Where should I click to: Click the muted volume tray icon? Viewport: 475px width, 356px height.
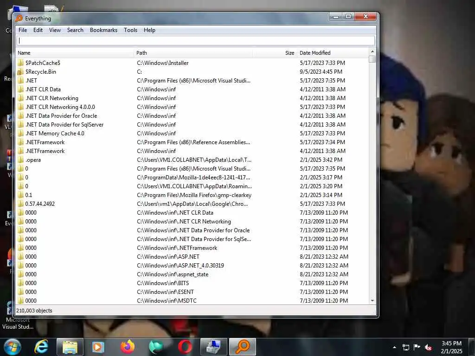coord(428,348)
